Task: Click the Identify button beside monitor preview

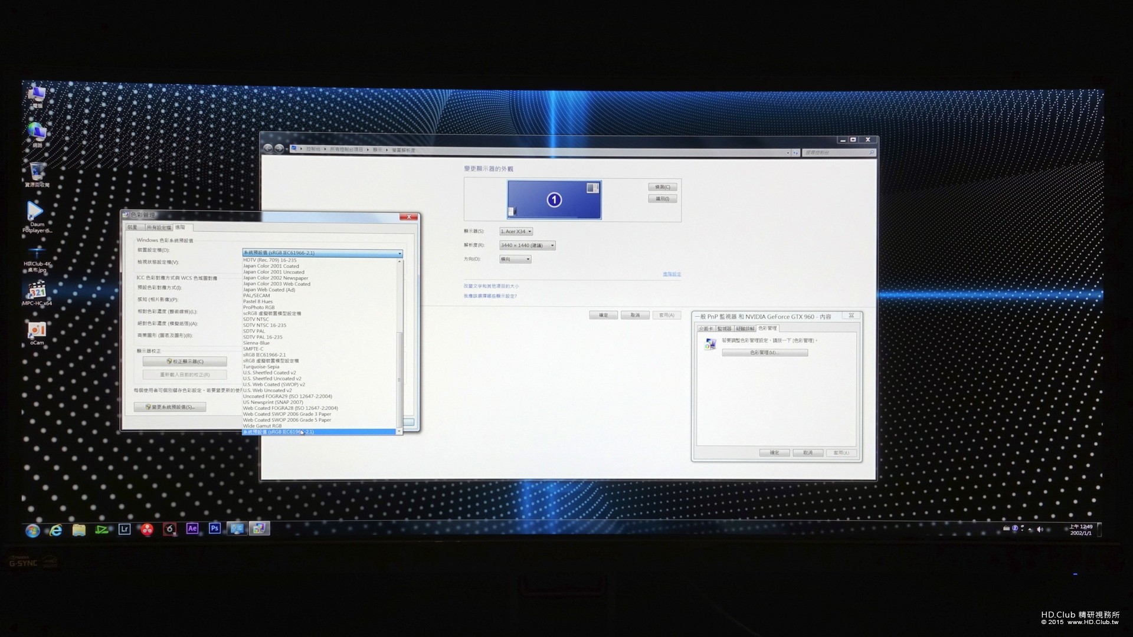Action: pos(663,199)
